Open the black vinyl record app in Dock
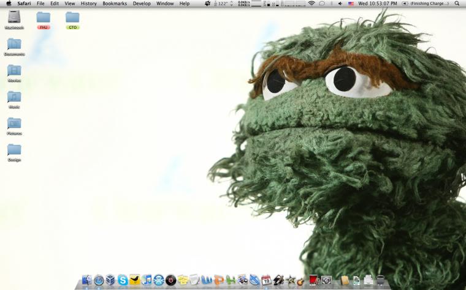466x290 pixels. click(x=170, y=280)
